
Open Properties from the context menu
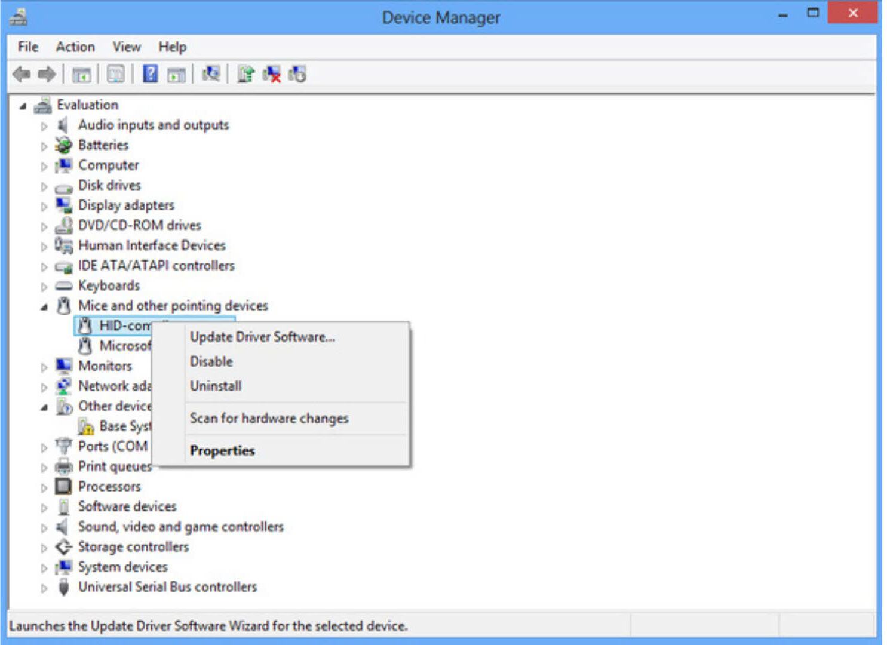(x=222, y=450)
